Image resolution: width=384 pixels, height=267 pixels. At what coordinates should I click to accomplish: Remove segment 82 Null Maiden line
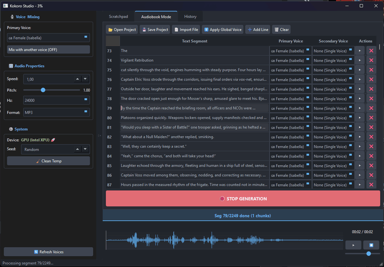point(371,137)
